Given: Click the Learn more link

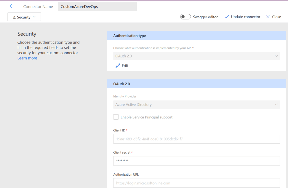Looking at the screenshot, I should [27, 58].
